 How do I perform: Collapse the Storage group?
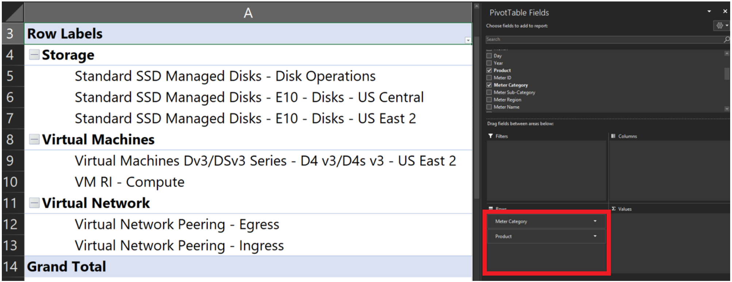point(34,55)
